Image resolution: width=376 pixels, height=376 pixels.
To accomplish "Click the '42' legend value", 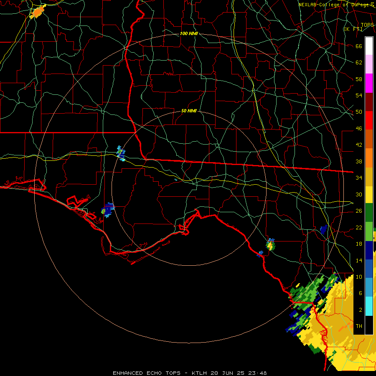I will pyautogui.click(x=359, y=145).
